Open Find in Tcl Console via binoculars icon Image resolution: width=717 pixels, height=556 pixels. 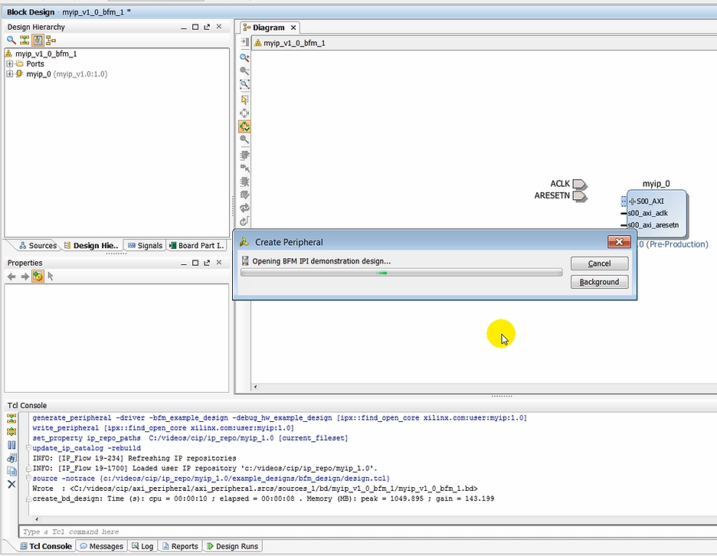pyautogui.click(x=11, y=457)
